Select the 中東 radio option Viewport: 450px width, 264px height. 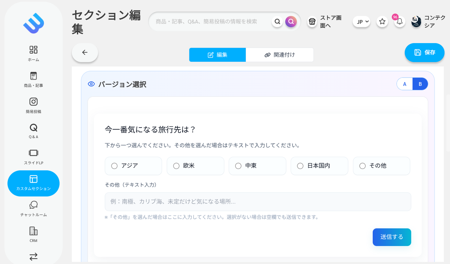point(238,166)
